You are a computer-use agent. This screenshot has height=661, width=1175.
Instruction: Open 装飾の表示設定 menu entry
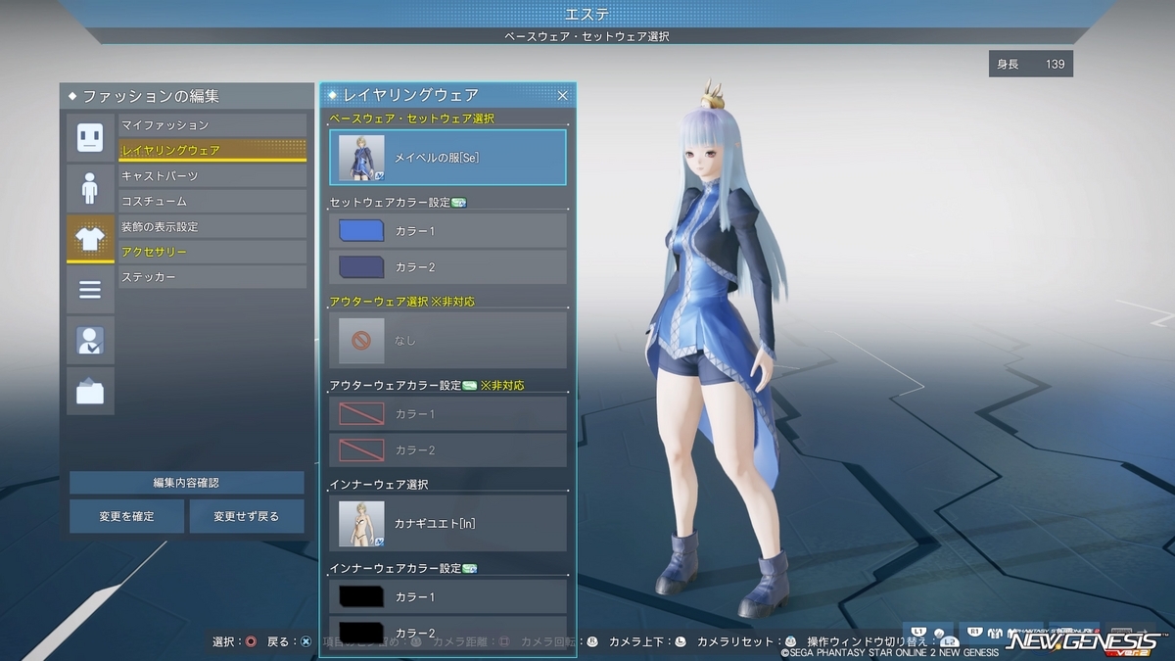pos(212,227)
